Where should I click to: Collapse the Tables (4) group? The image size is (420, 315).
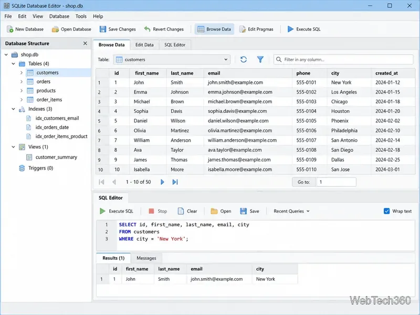click(x=14, y=64)
